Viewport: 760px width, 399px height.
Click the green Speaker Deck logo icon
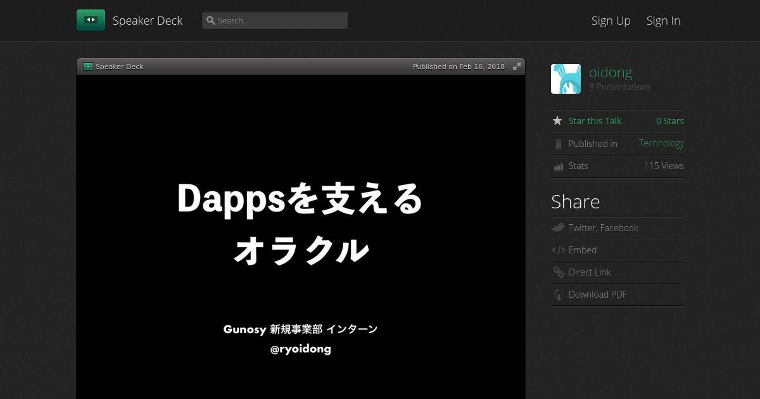[x=91, y=20]
